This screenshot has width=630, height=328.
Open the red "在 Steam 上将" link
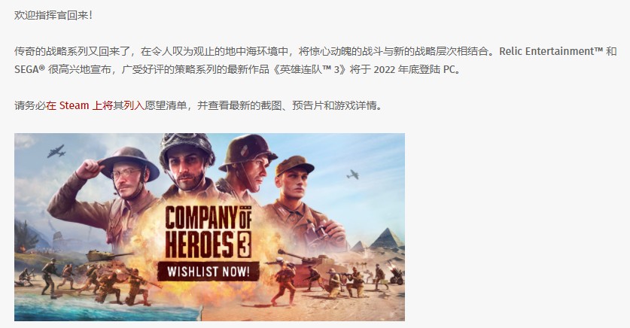(79, 105)
